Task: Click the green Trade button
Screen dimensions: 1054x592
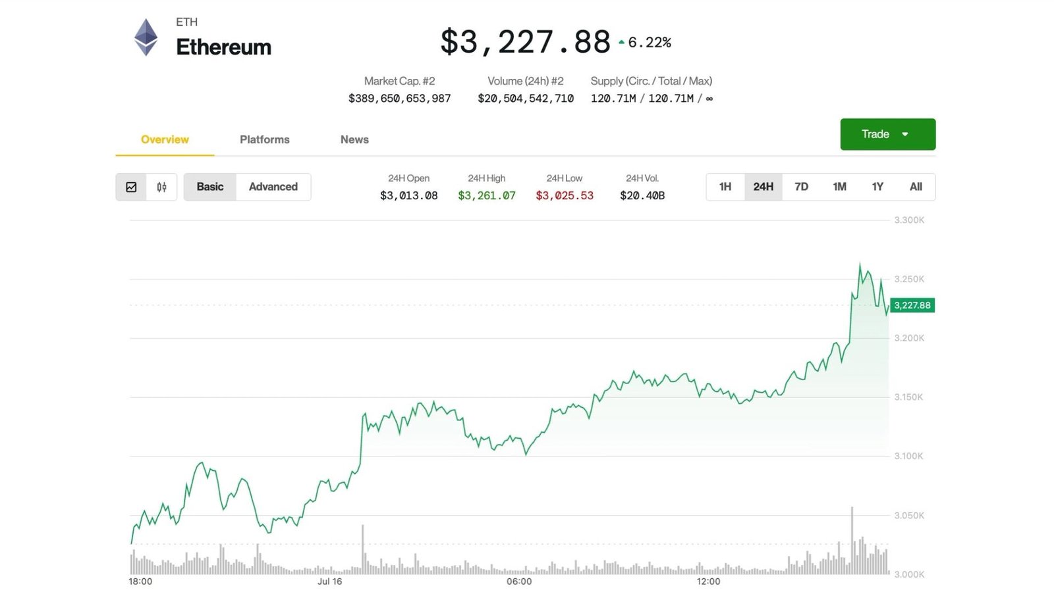Action: point(875,134)
